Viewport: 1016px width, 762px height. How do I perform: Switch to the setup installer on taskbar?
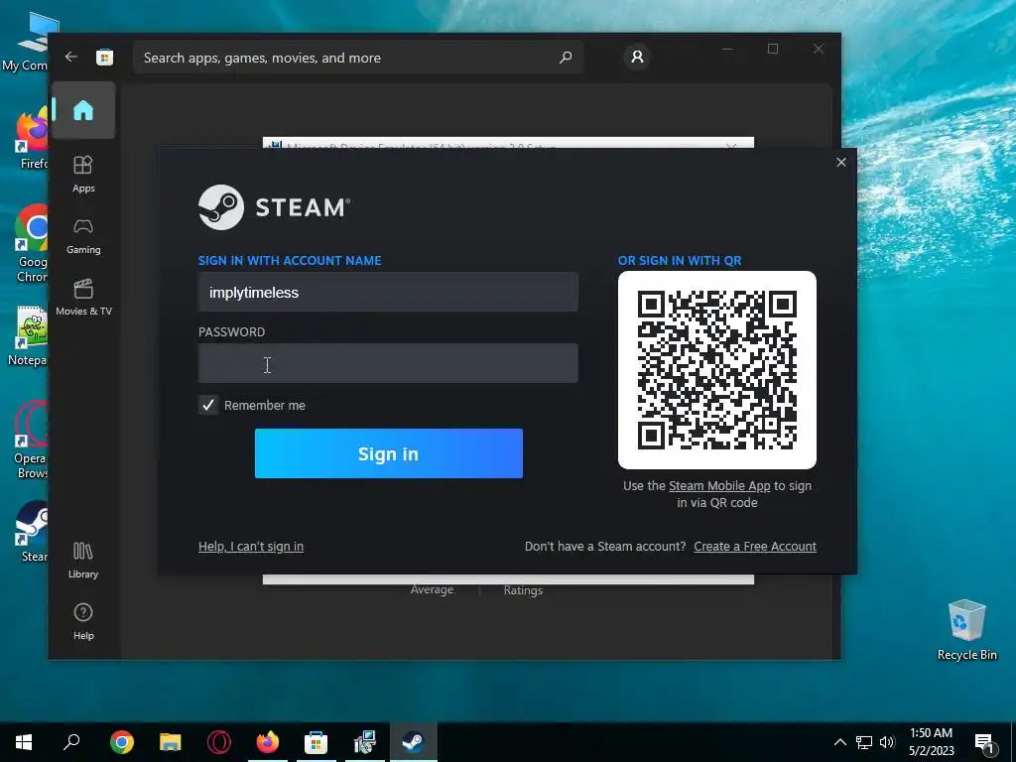point(365,742)
